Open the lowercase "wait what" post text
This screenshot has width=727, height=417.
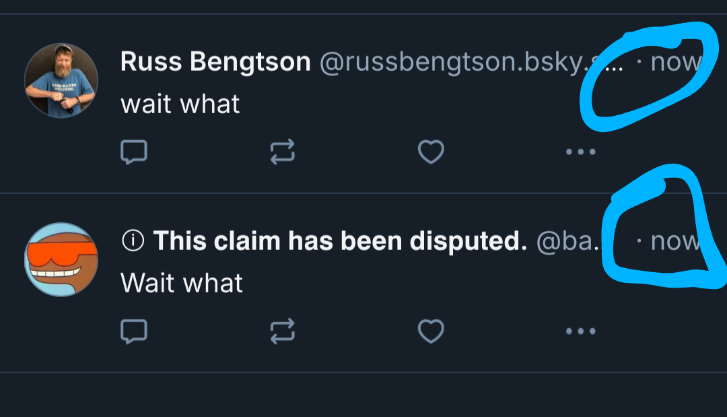click(180, 104)
